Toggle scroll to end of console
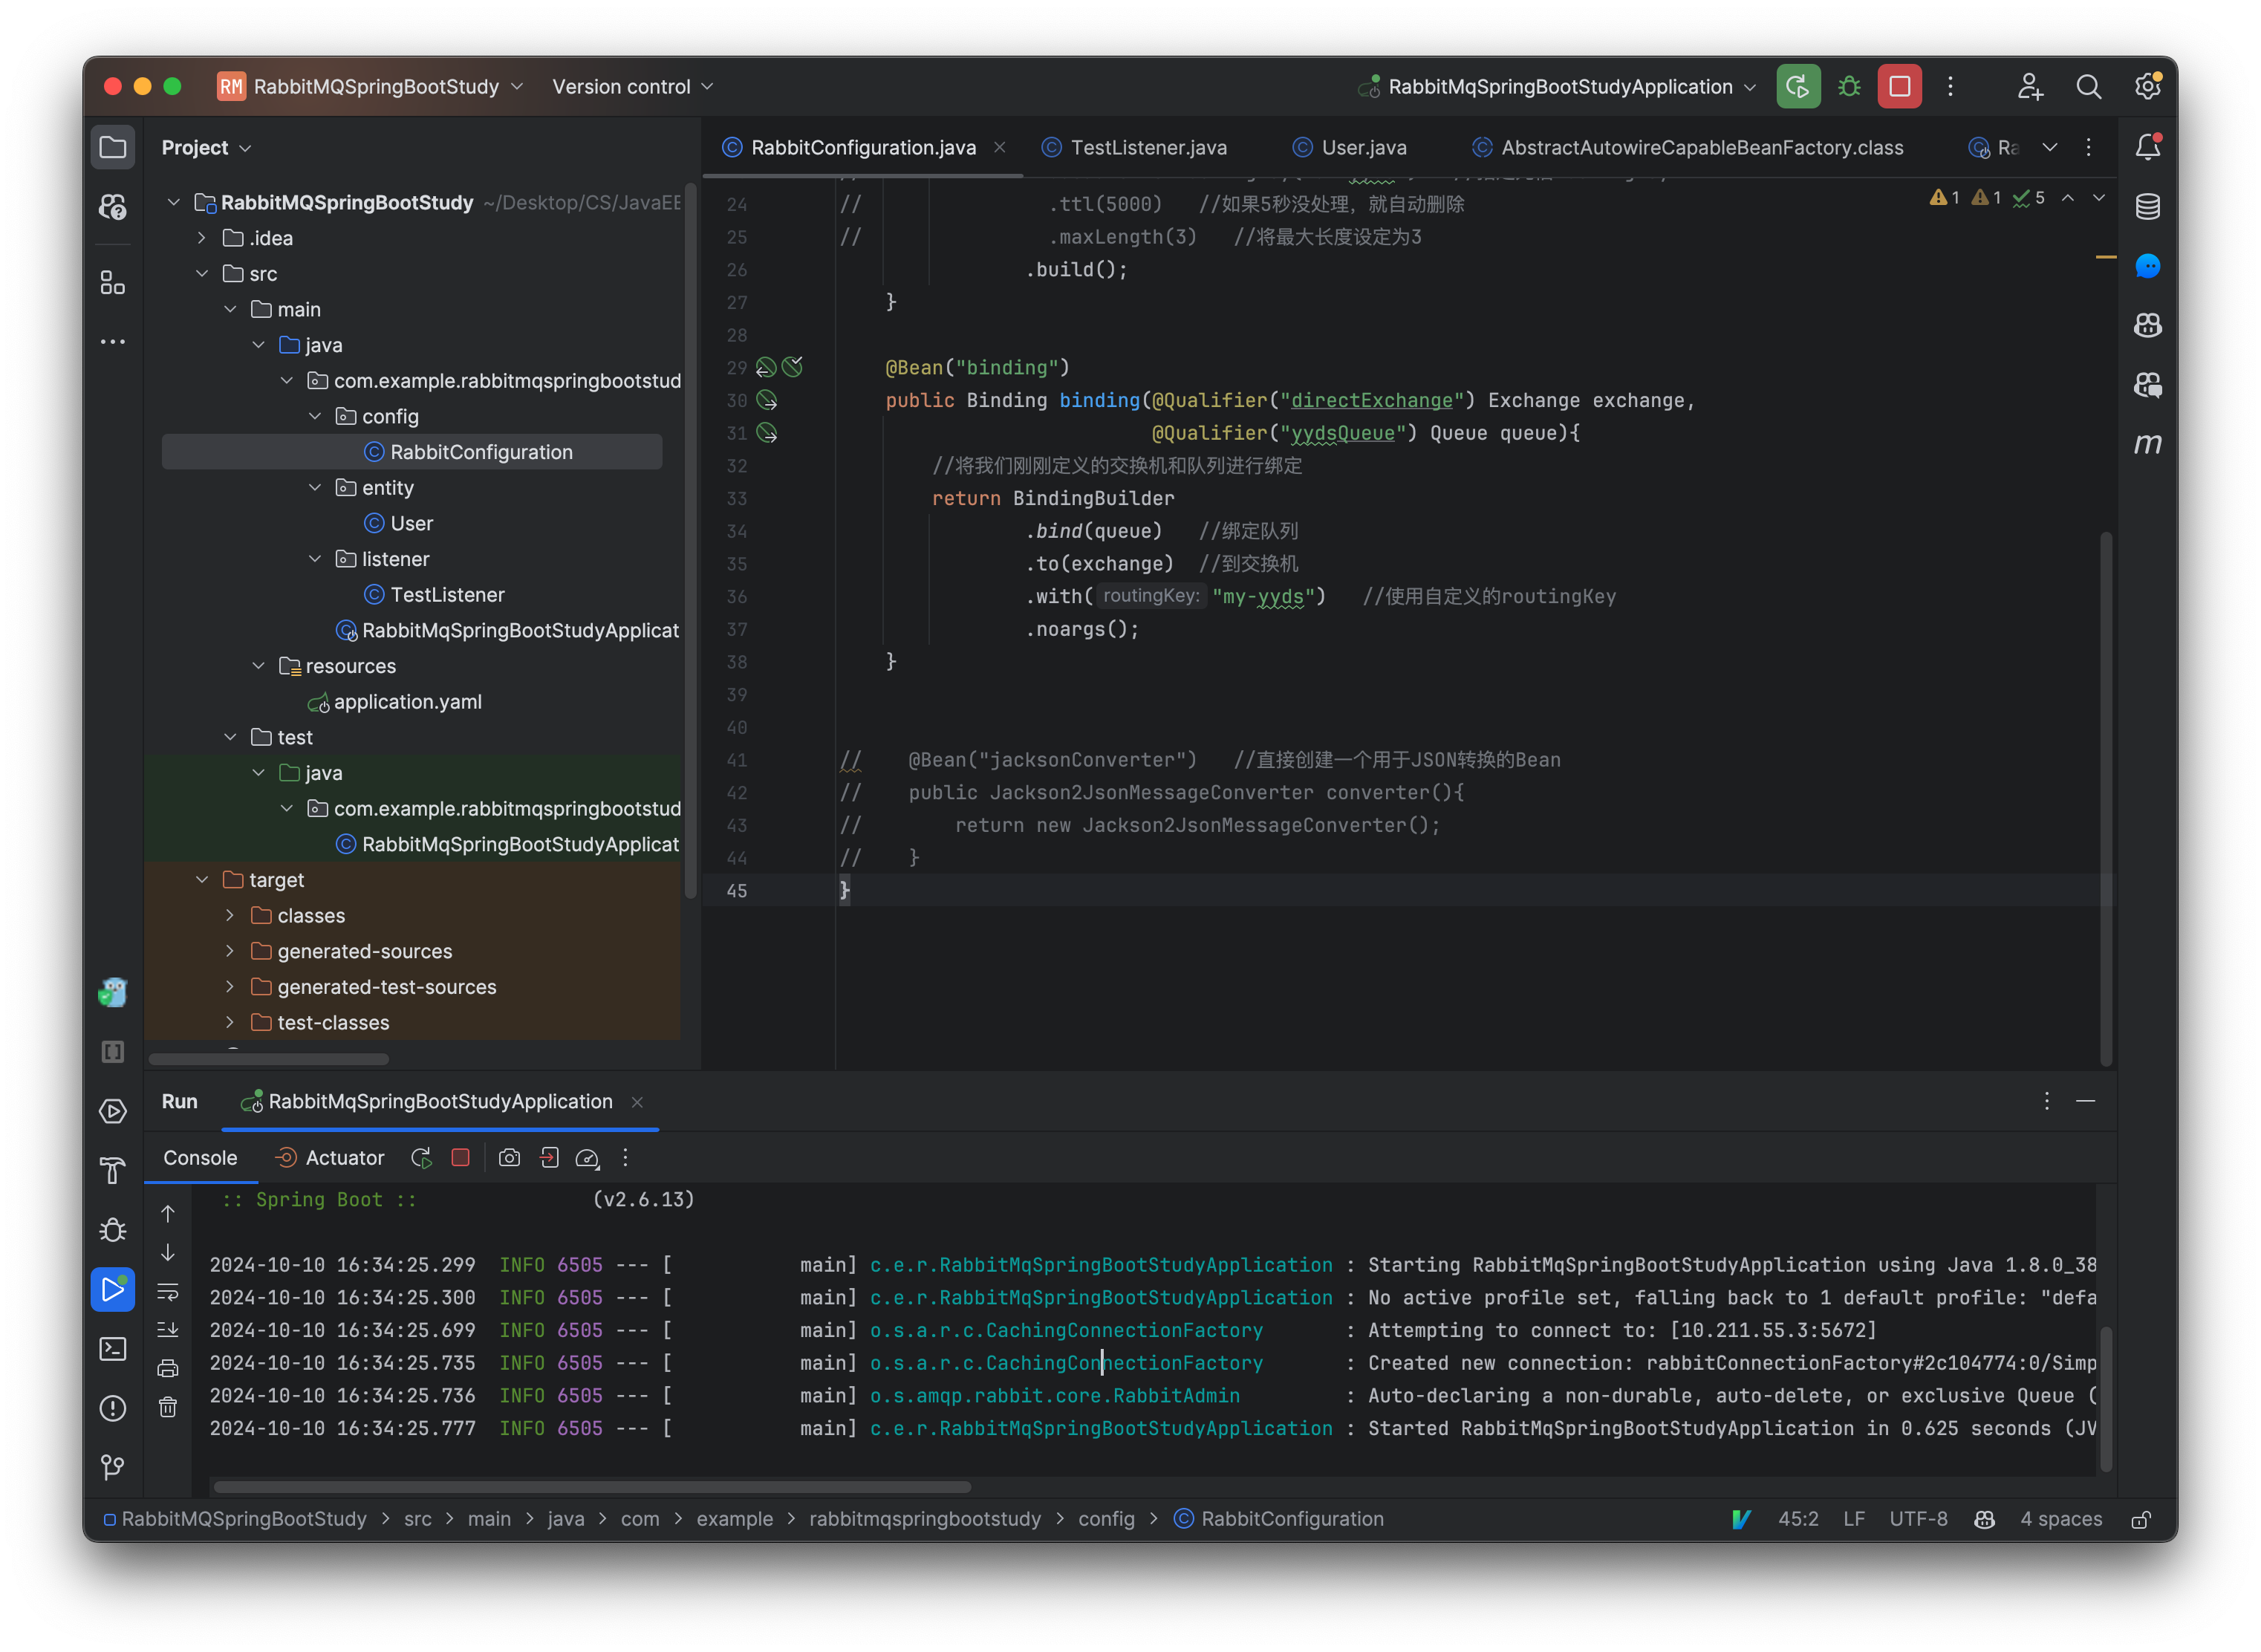 point(168,1330)
